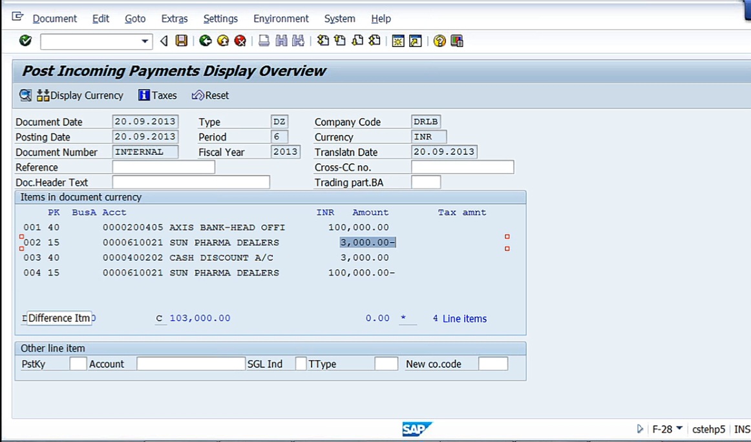Open the Edit menu
The image size is (751, 442).
[101, 19]
